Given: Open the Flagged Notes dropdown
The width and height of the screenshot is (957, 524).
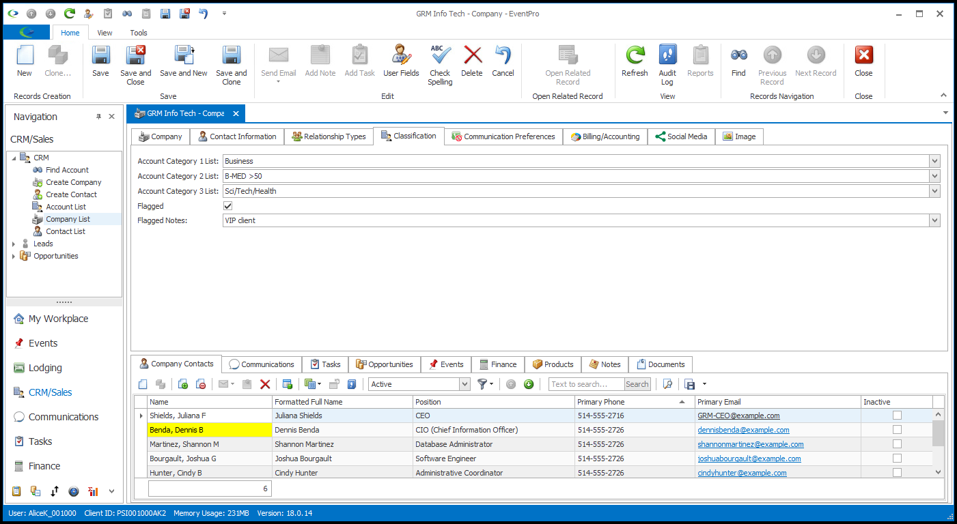Looking at the screenshot, I should 934,220.
